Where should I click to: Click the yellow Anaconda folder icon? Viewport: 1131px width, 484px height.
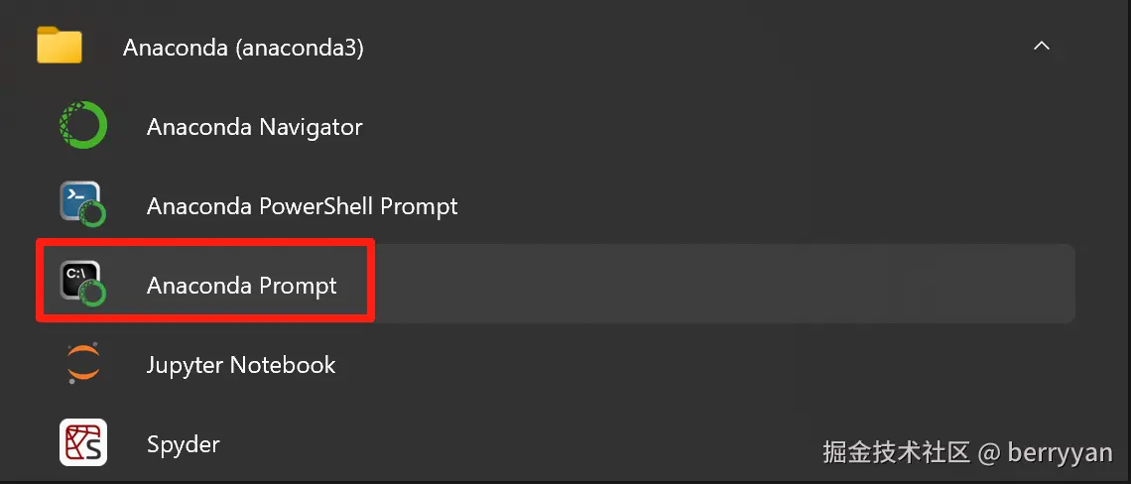(x=60, y=47)
